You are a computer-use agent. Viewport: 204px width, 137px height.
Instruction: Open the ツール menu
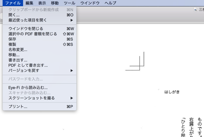click(x=70, y=3)
